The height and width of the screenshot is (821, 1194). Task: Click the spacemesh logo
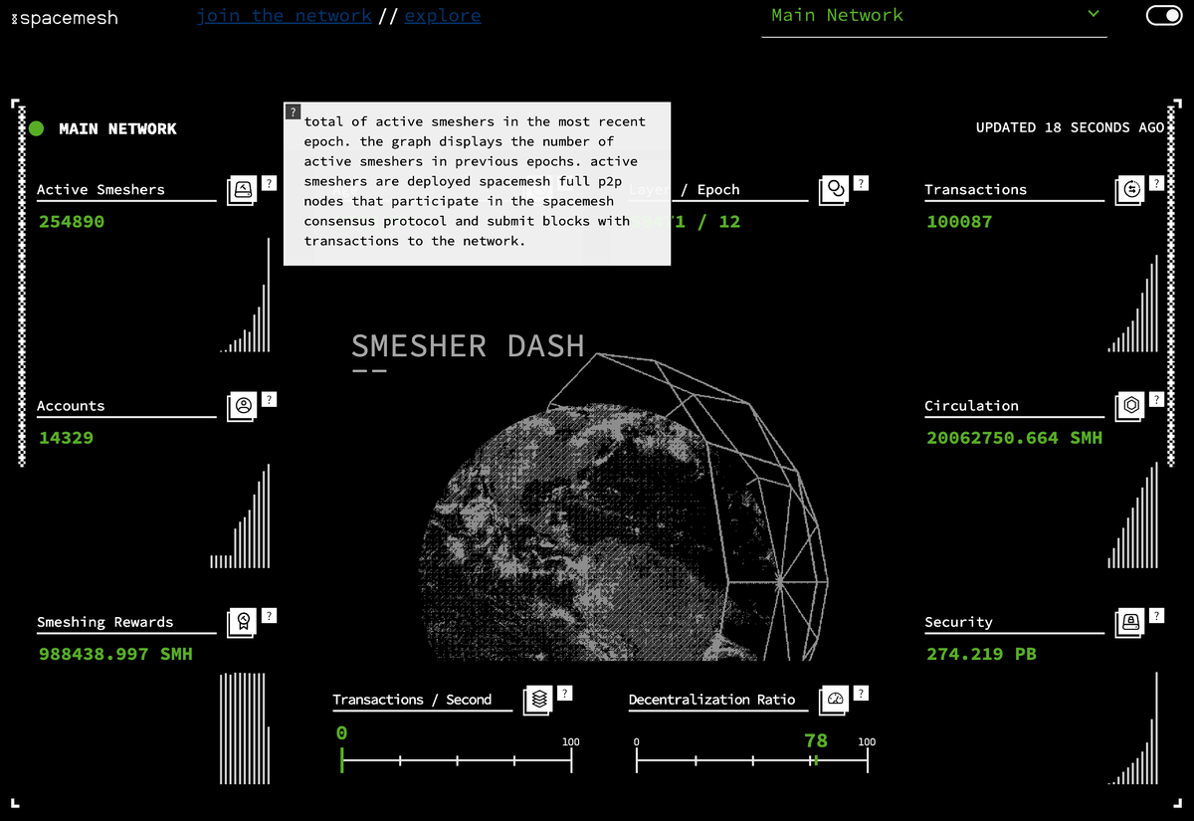[65, 18]
